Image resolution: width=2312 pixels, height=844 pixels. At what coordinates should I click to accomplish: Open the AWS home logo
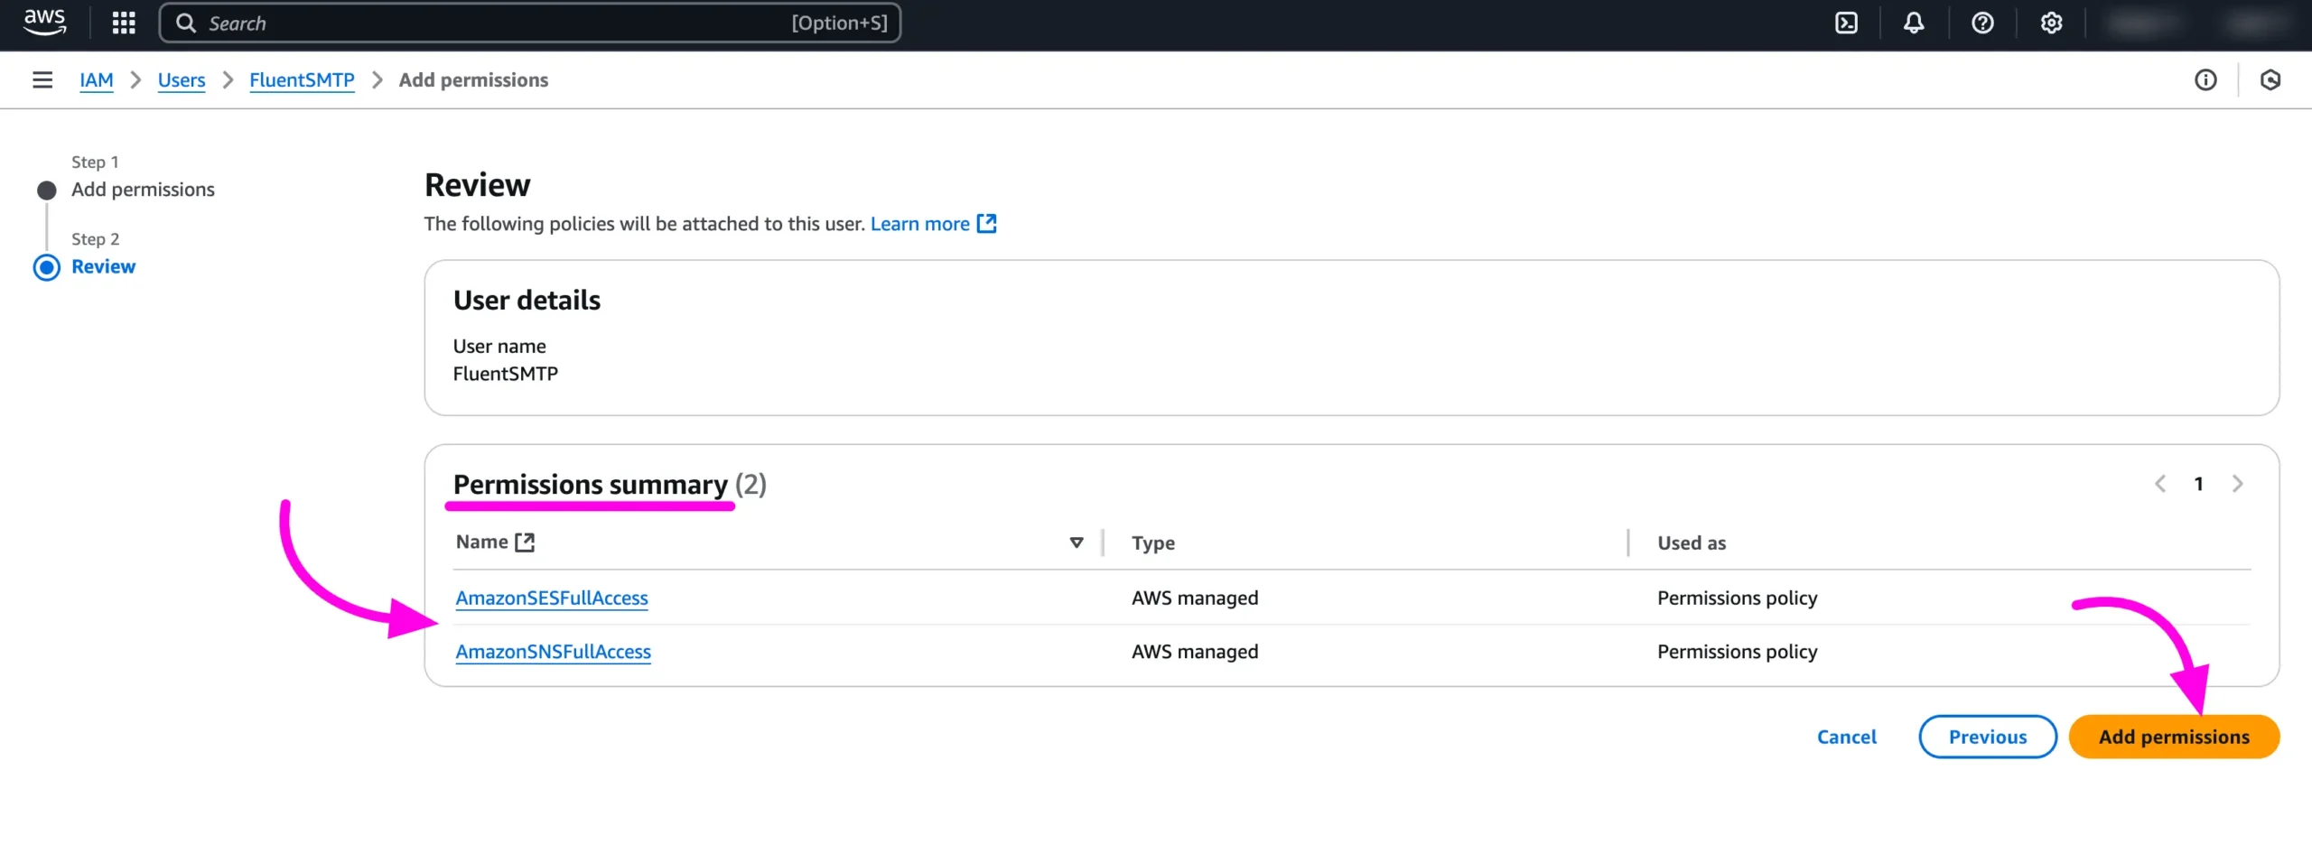click(x=44, y=23)
